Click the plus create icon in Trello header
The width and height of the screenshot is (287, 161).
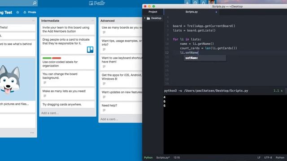click(187, 3)
